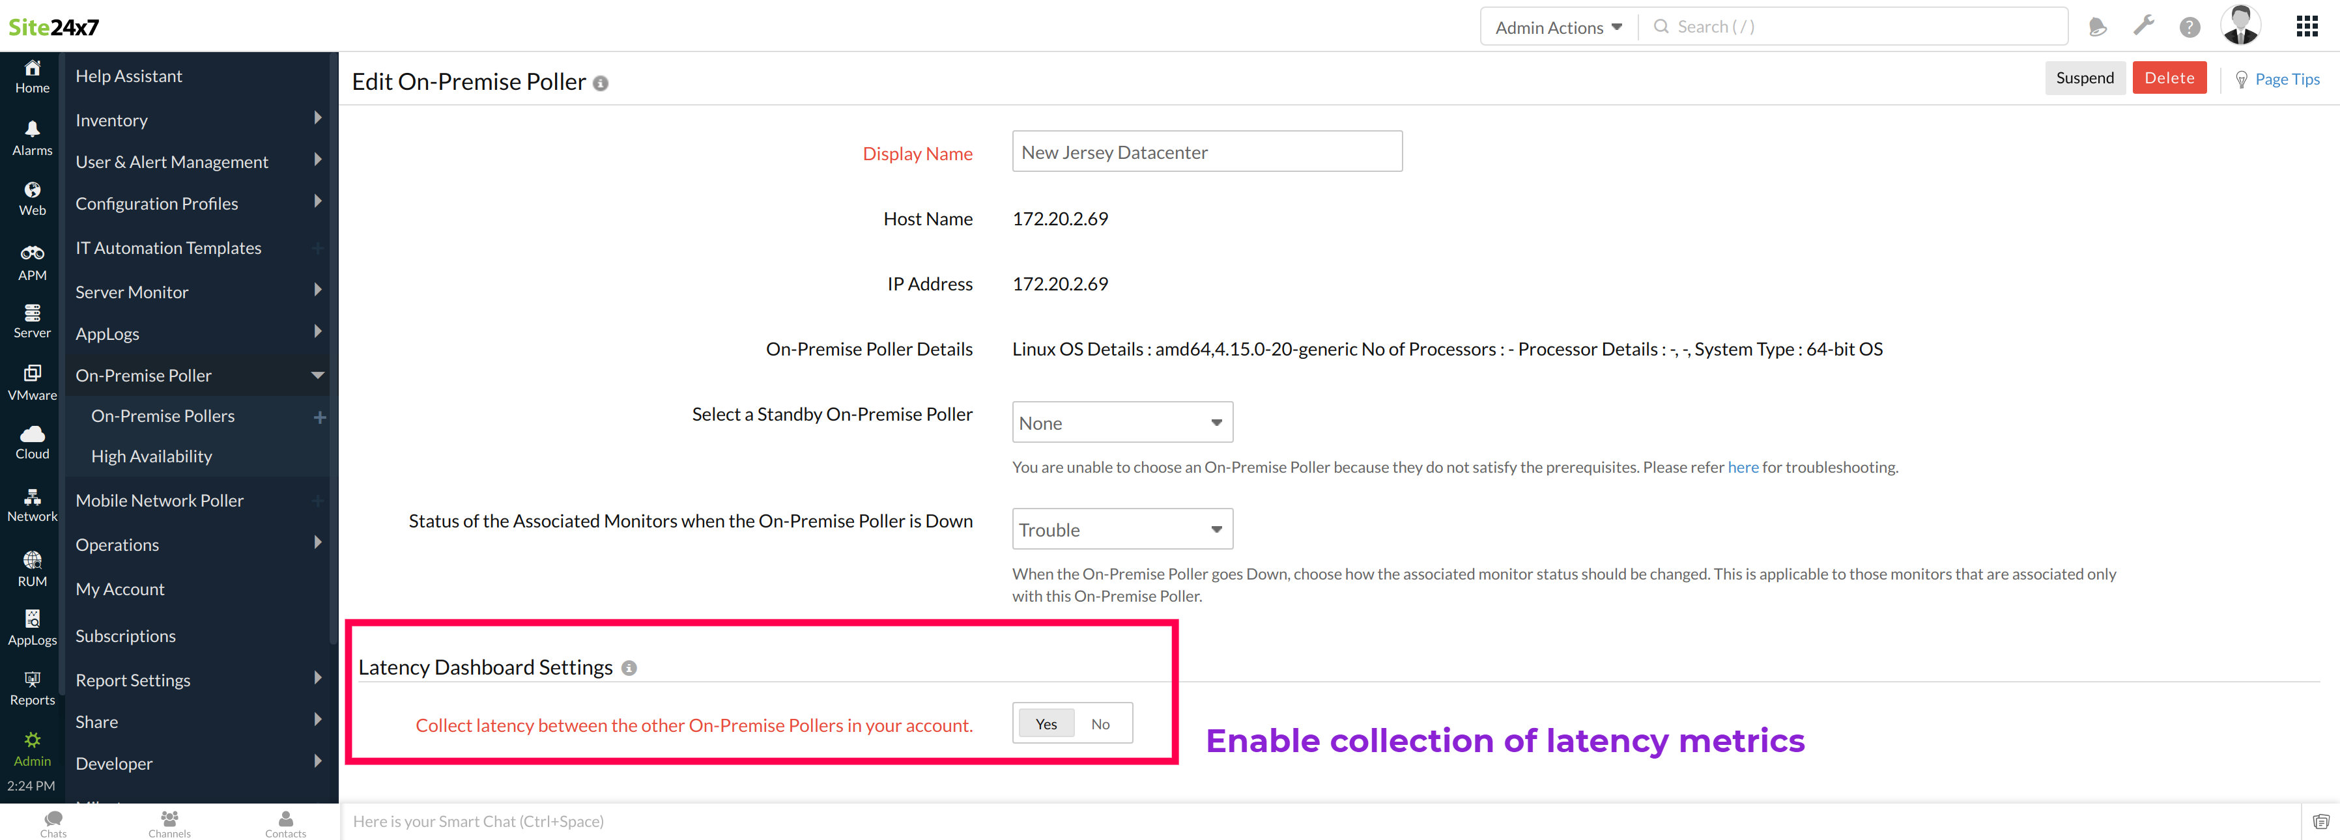Image resolution: width=2340 pixels, height=840 pixels.
Task: Go to the VMware monitoring section
Action: 32,380
